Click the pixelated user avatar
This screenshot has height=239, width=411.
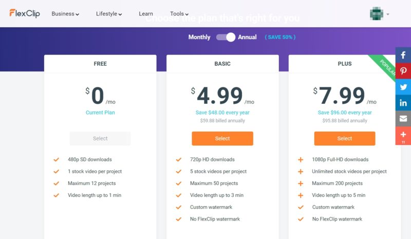377,14
